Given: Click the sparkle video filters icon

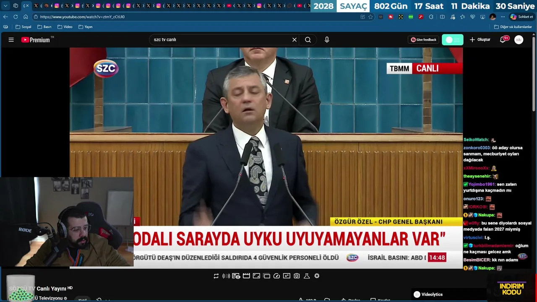Looking at the screenshot, I should pyautogui.click(x=287, y=276).
